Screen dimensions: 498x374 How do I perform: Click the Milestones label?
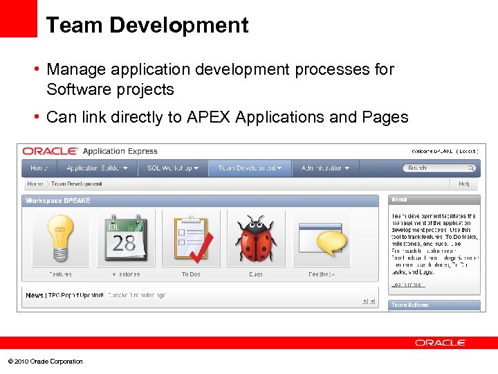pos(126,274)
